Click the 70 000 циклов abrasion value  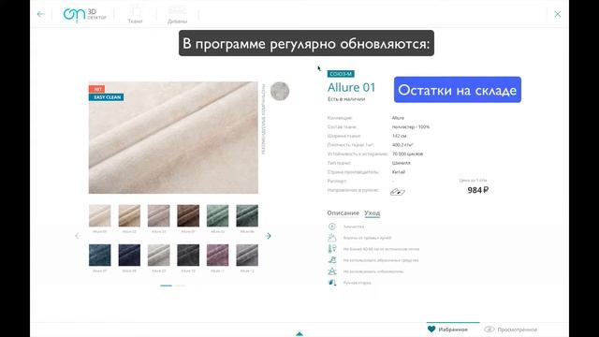point(407,154)
